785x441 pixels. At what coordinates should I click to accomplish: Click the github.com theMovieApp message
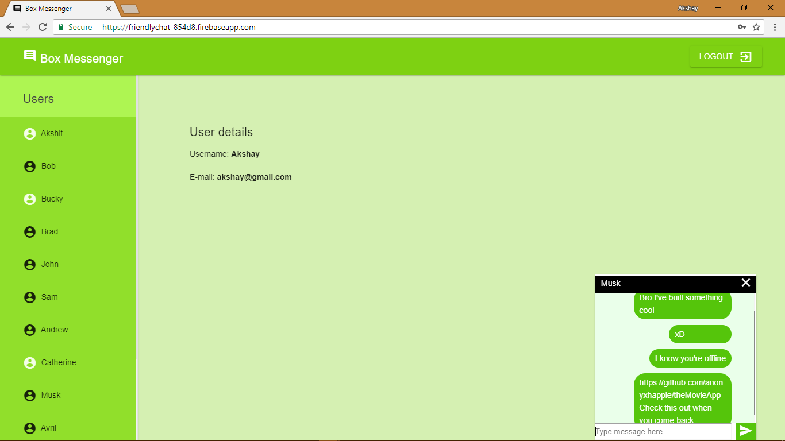pos(683,399)
